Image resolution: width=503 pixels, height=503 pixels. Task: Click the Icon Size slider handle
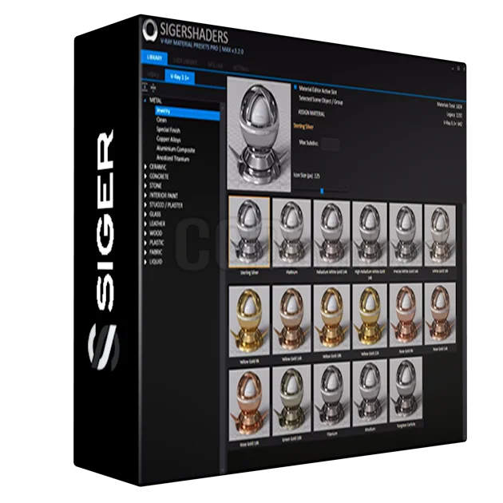[x=322, y=191]
